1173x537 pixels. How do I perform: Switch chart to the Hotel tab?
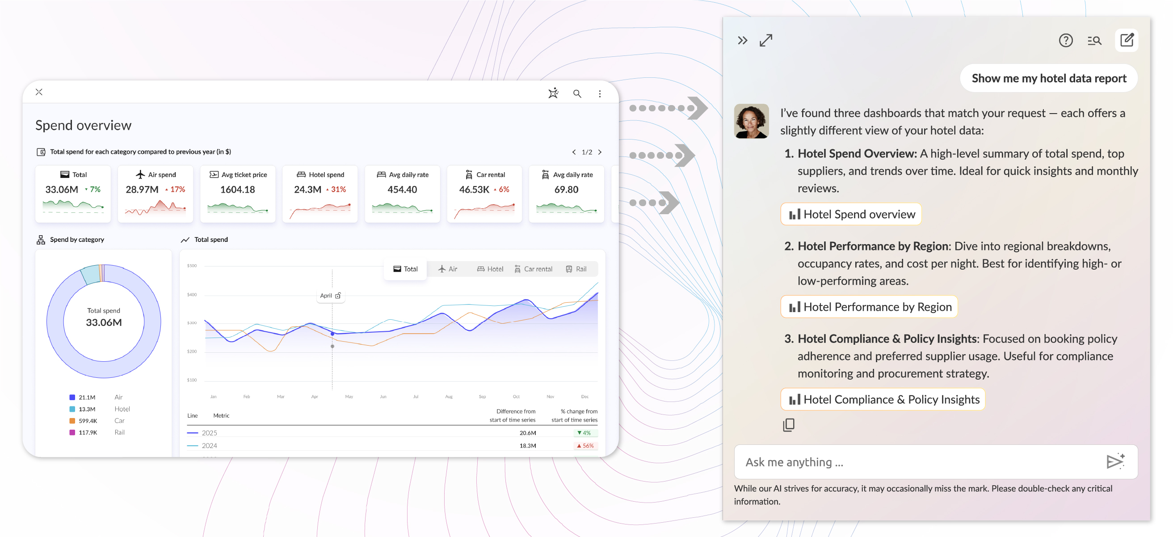pos(490,269)
